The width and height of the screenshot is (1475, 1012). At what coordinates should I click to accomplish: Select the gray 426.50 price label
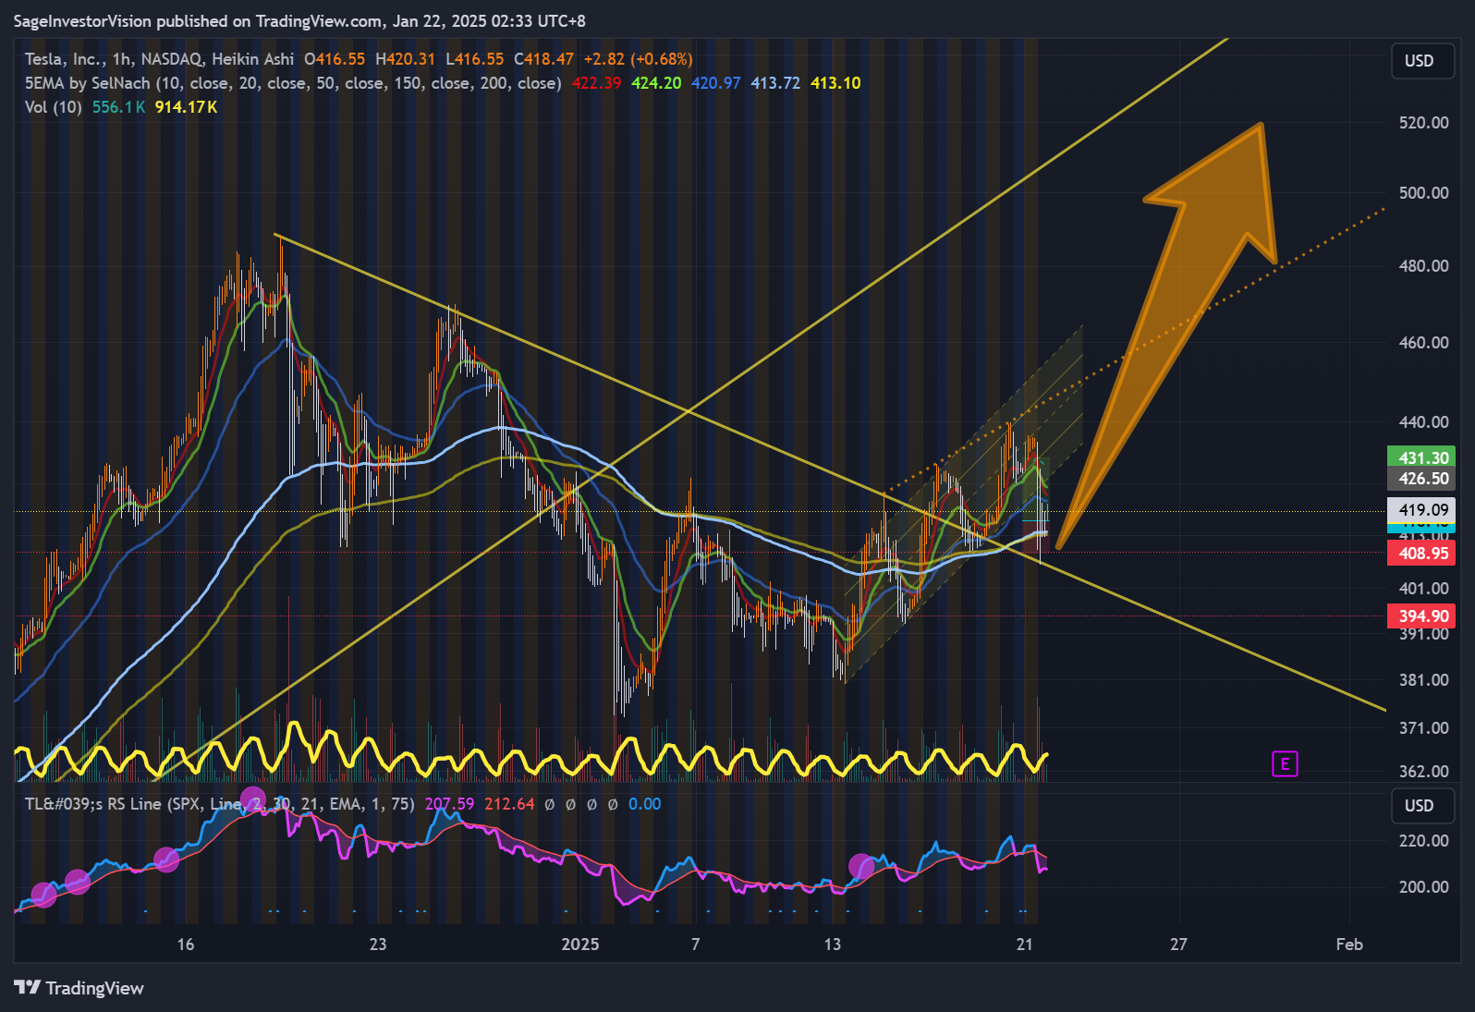click(1421, 479)
